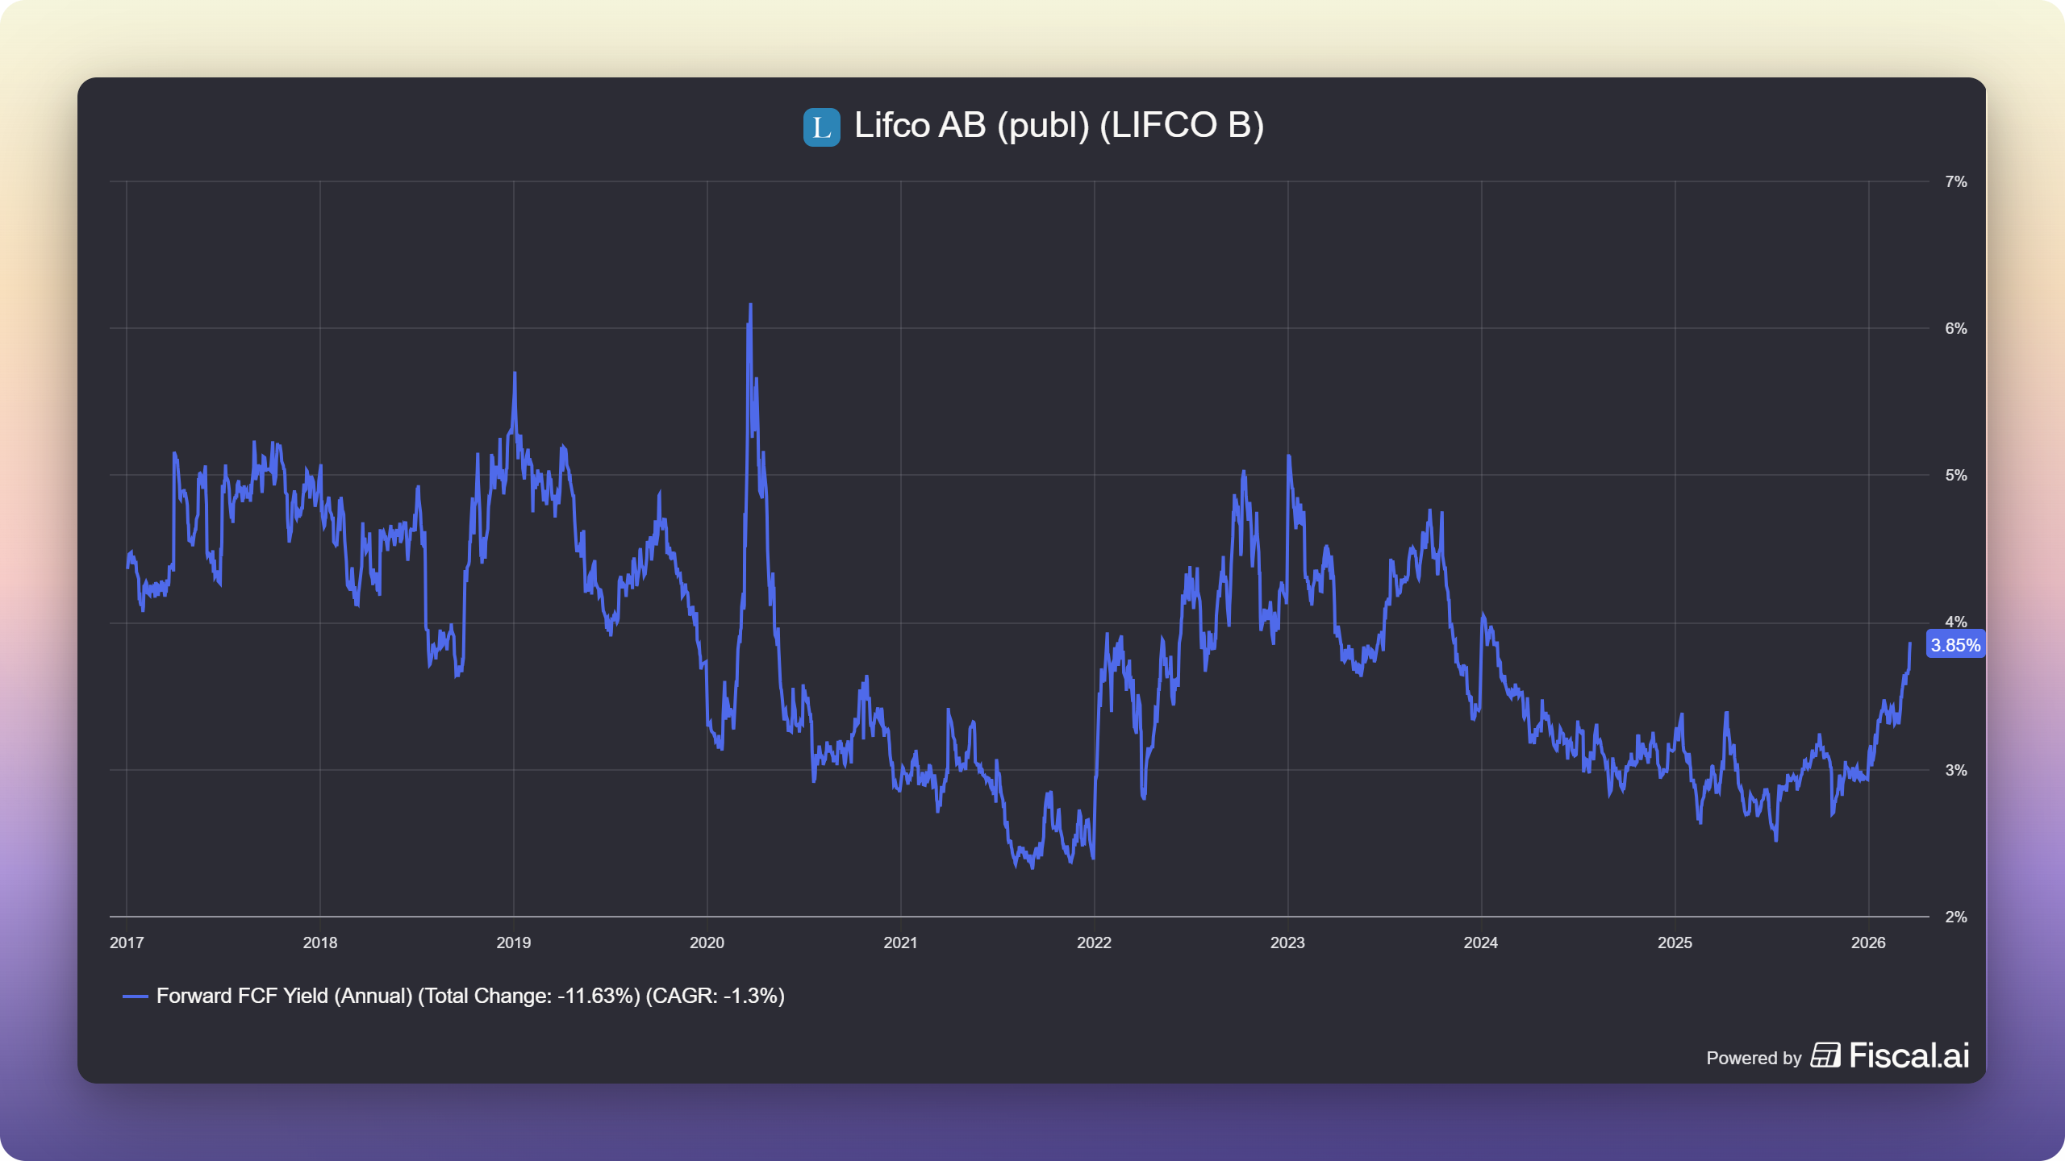Click the 3% y-axis label
The width and height of the screenshot is (2065, 1161).
(1955, 770)
